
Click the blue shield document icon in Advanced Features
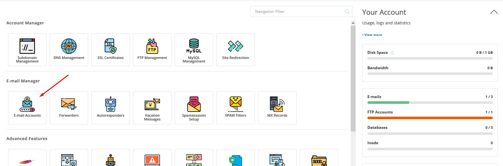(236, 161)
